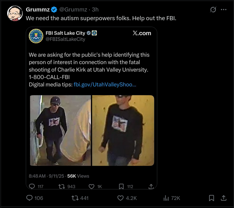The image size is (234, 208).
Task: Share Grummz's post
Action: coord(223,198)
